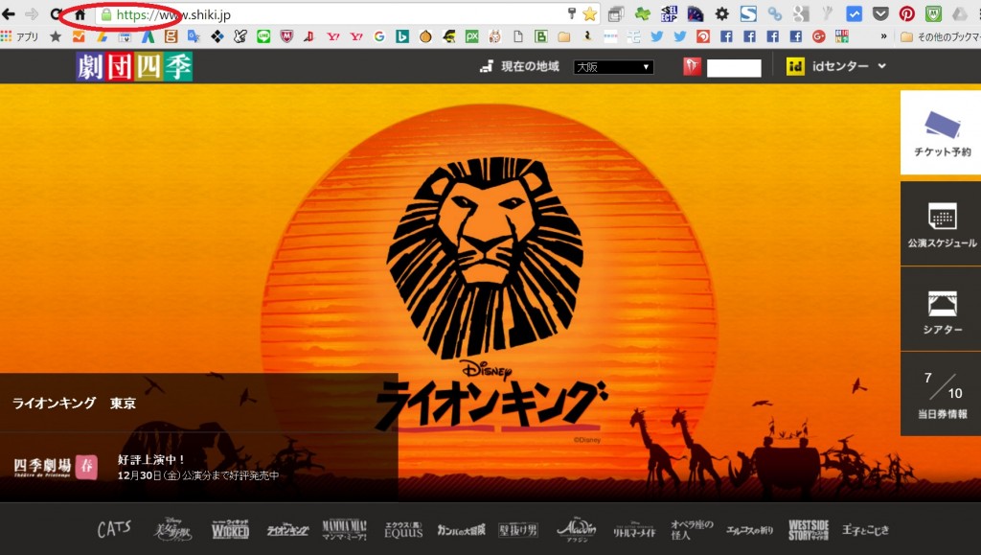The width and height of the screenshot is (981, 555).
Task: Select the ガンバの大冒険 show logo
Action: [461, 530]
